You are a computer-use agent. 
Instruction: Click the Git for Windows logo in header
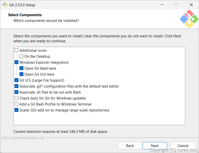click(x=189, y=19)
